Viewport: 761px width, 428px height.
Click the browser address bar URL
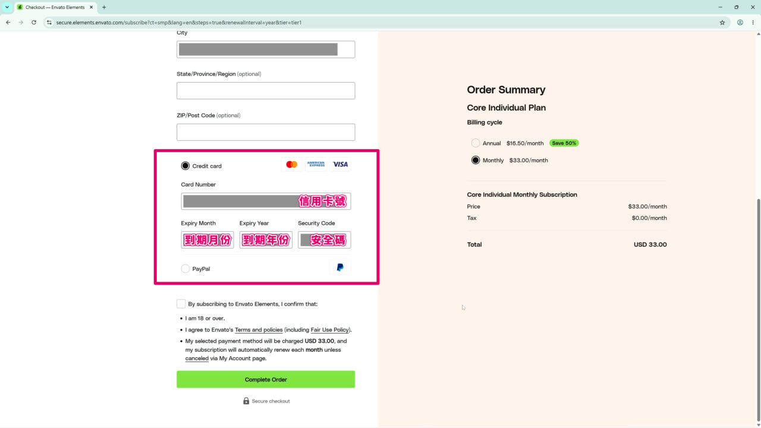pyautogui.click(x=178, y=23)
